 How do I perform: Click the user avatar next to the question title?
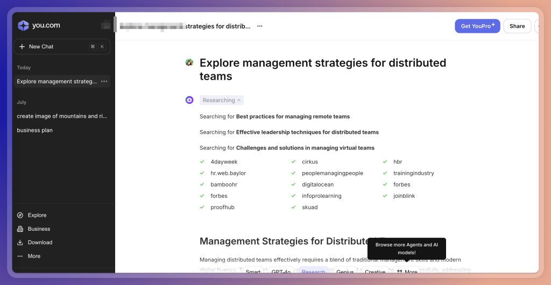tap(189, 63)
